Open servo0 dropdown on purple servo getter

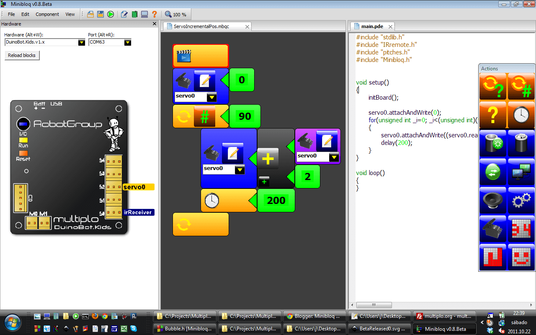click(334, 157)
